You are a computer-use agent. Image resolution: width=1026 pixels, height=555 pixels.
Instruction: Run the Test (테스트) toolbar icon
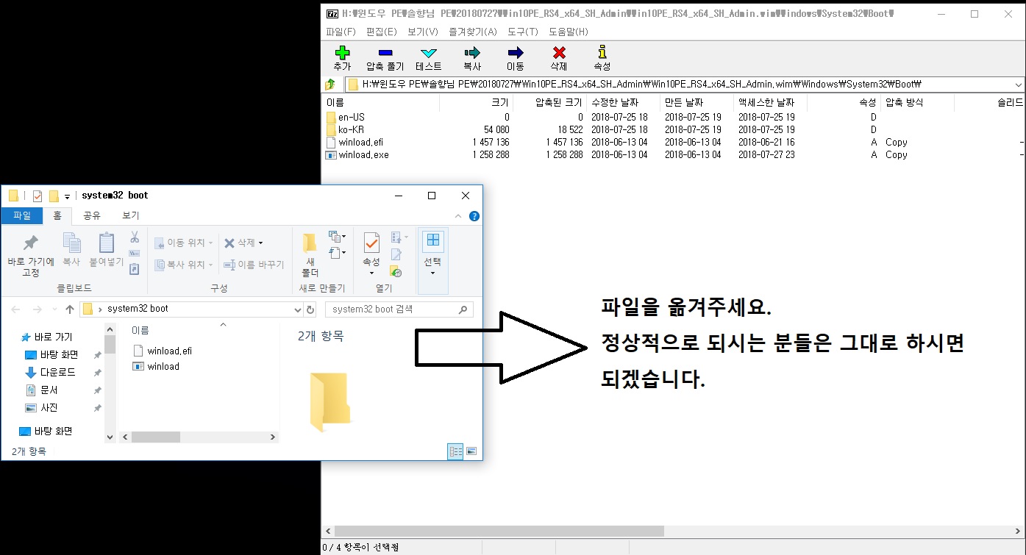click(429, 53)
